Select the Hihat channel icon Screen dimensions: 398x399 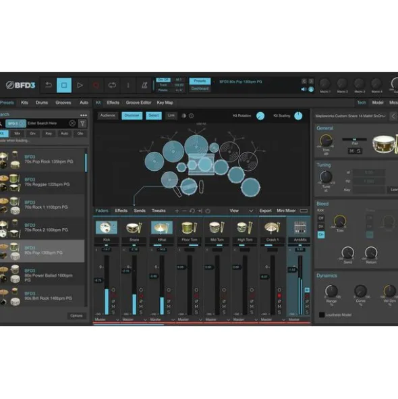162,228
